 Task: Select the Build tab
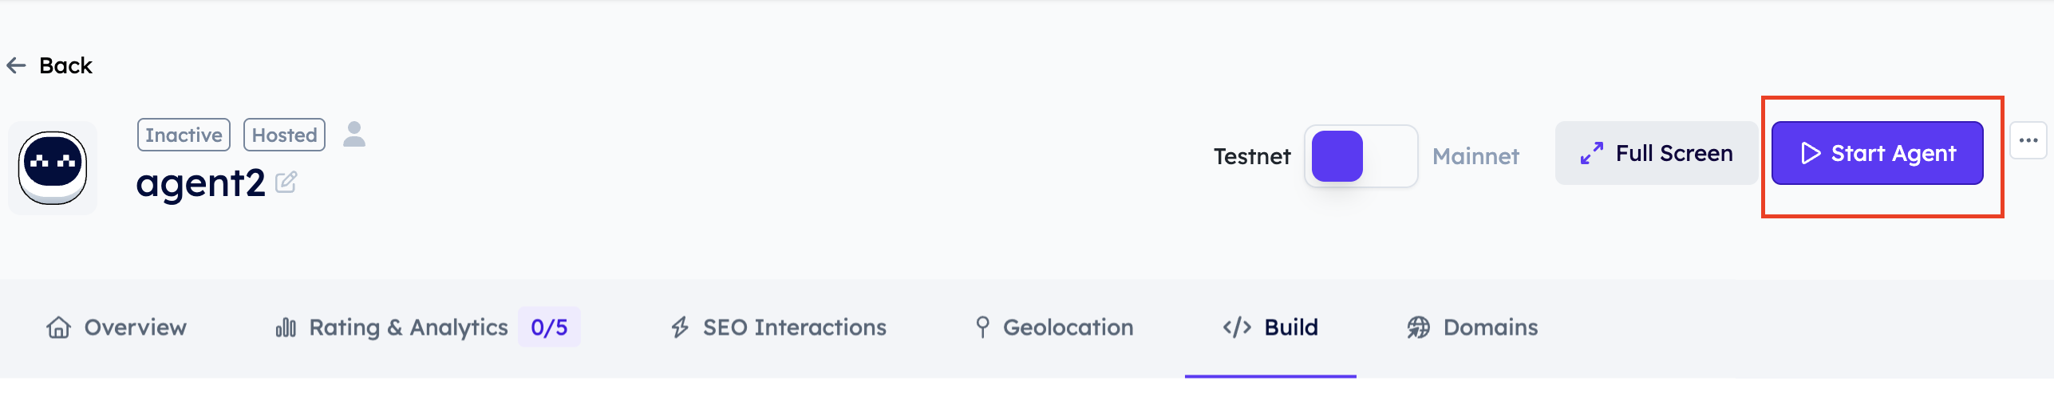point(1270,328)
